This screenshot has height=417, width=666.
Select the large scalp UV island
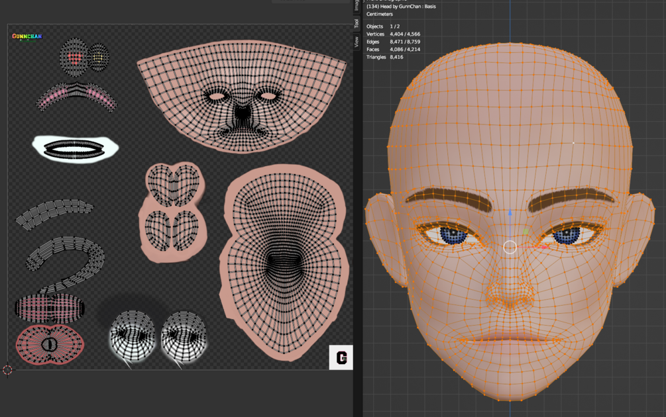click(284, 263)
